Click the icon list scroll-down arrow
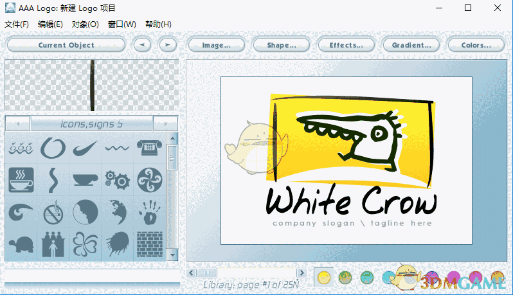 [x=172, y=254]
